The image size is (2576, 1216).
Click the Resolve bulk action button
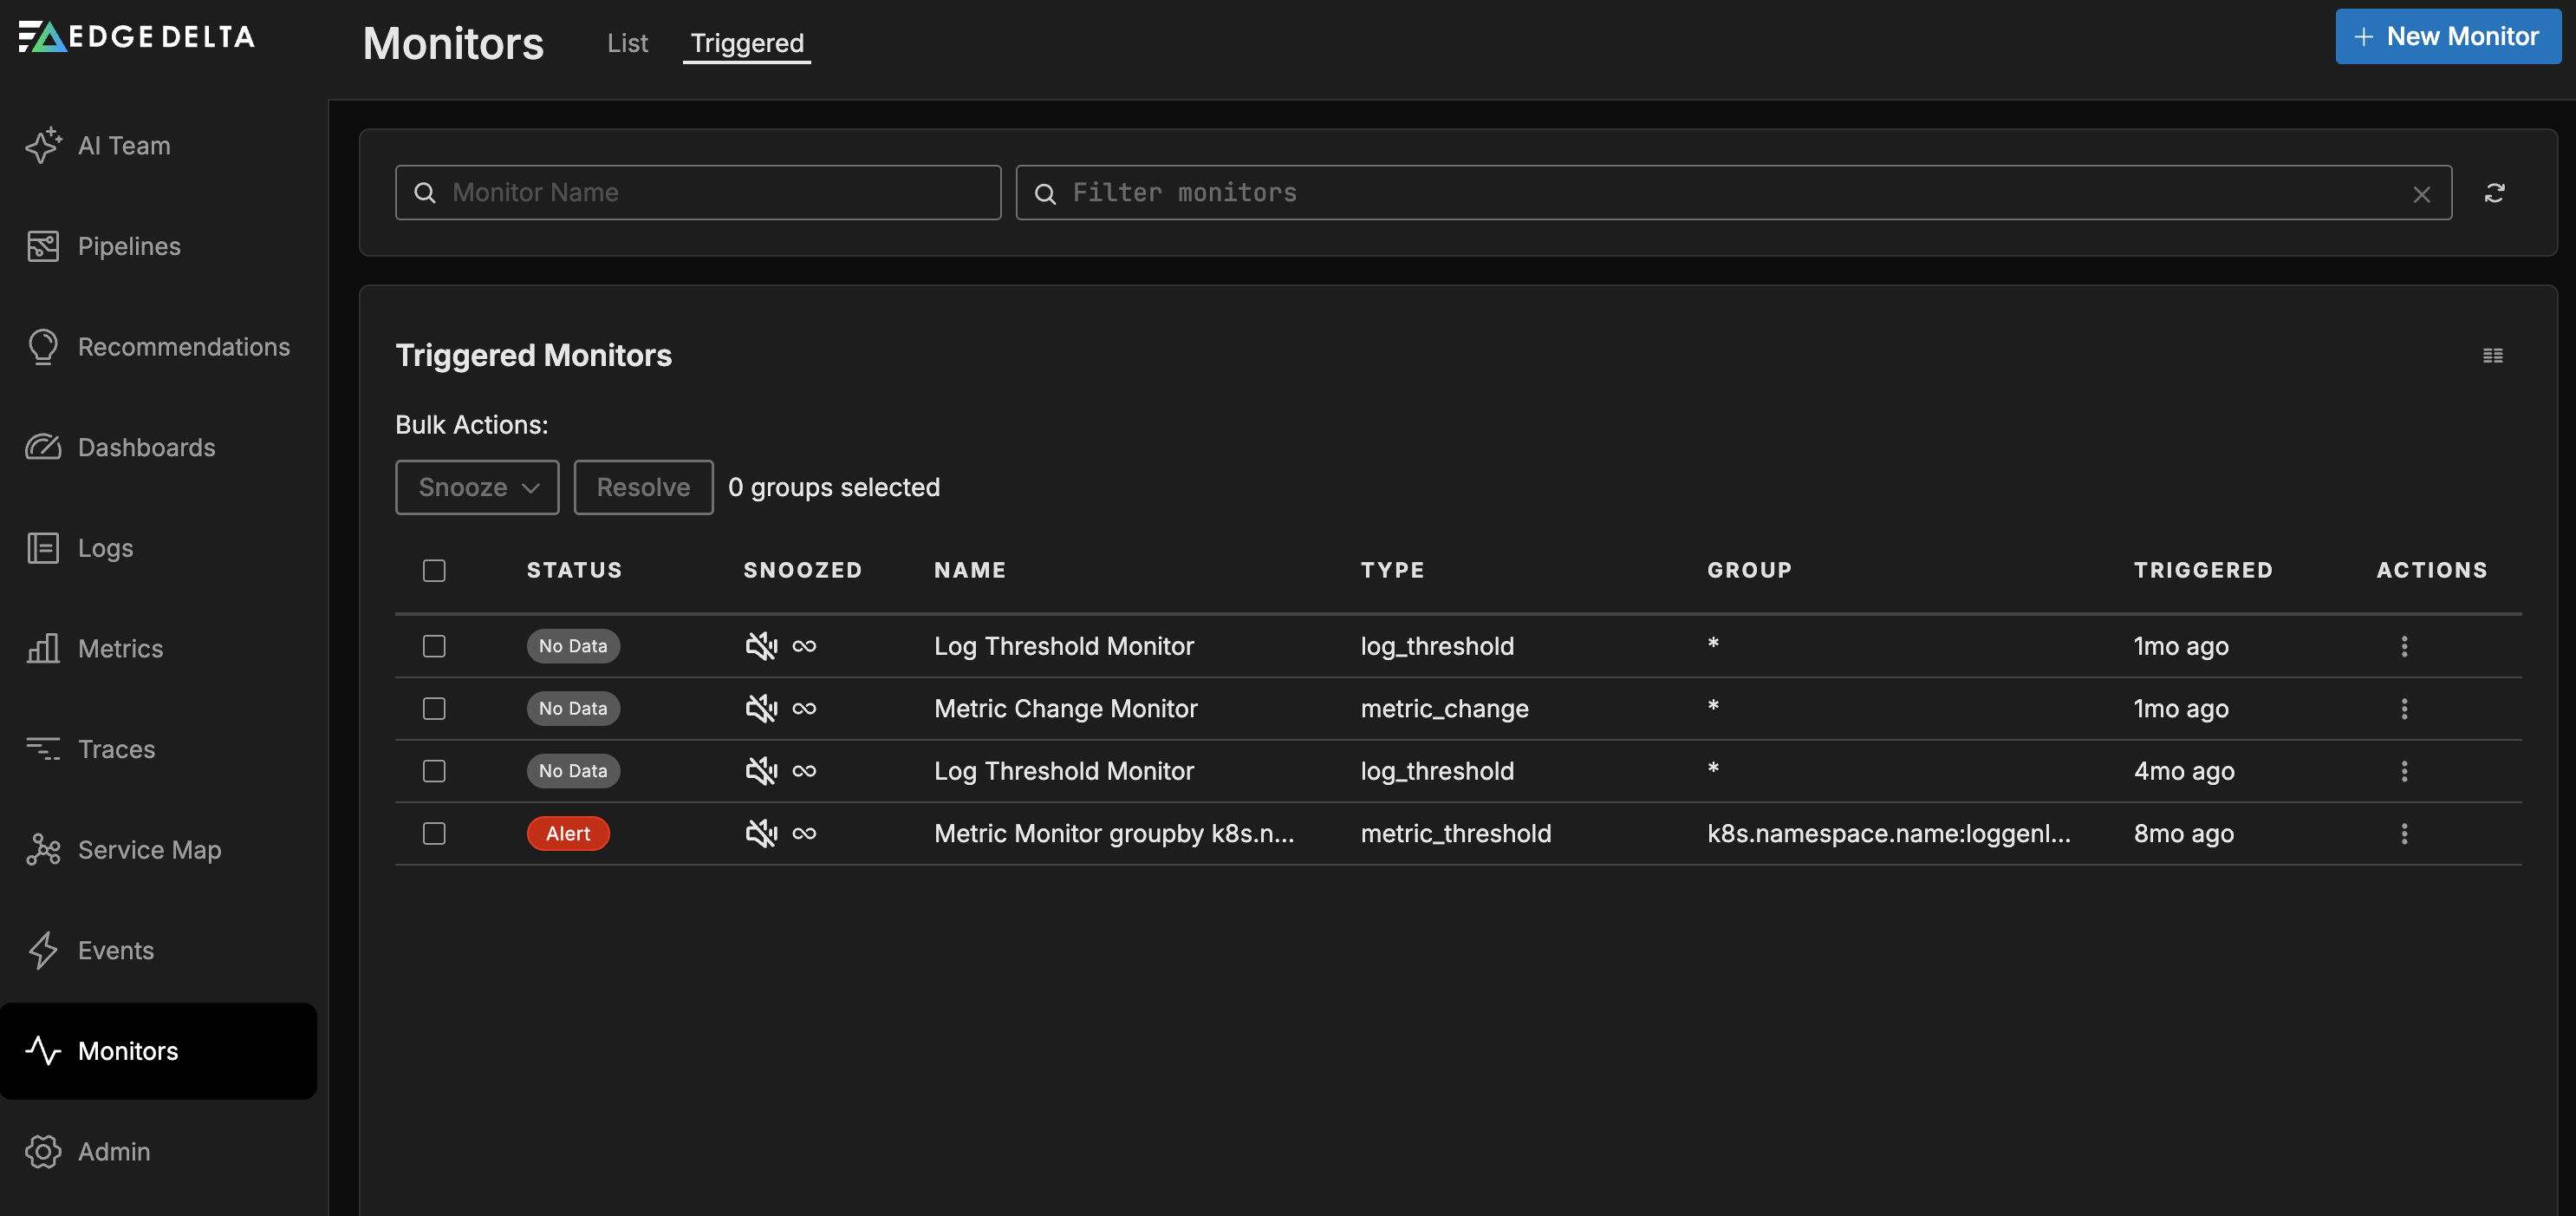click(x=643, y=487)
